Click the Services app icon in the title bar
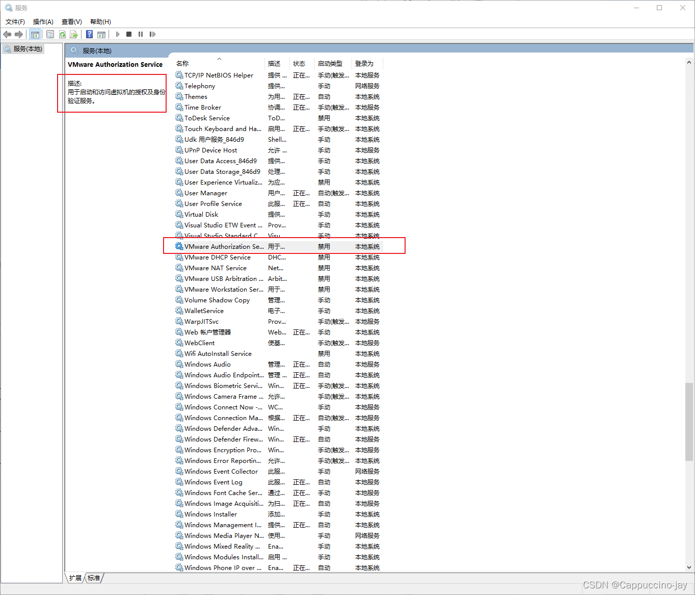 9,8
